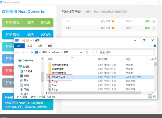Click the Up arrow in Explorer navigation
Viewport: 162px width, 118px height.
click(x=32, y=52)
